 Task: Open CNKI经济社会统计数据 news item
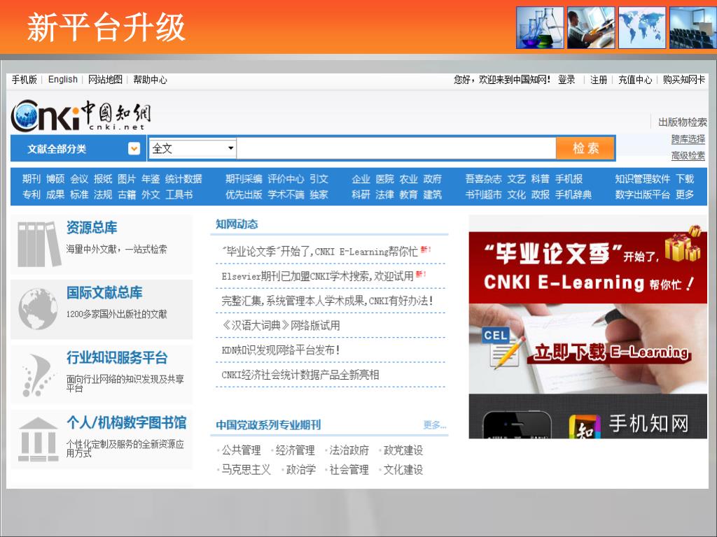tap(300, 375)
